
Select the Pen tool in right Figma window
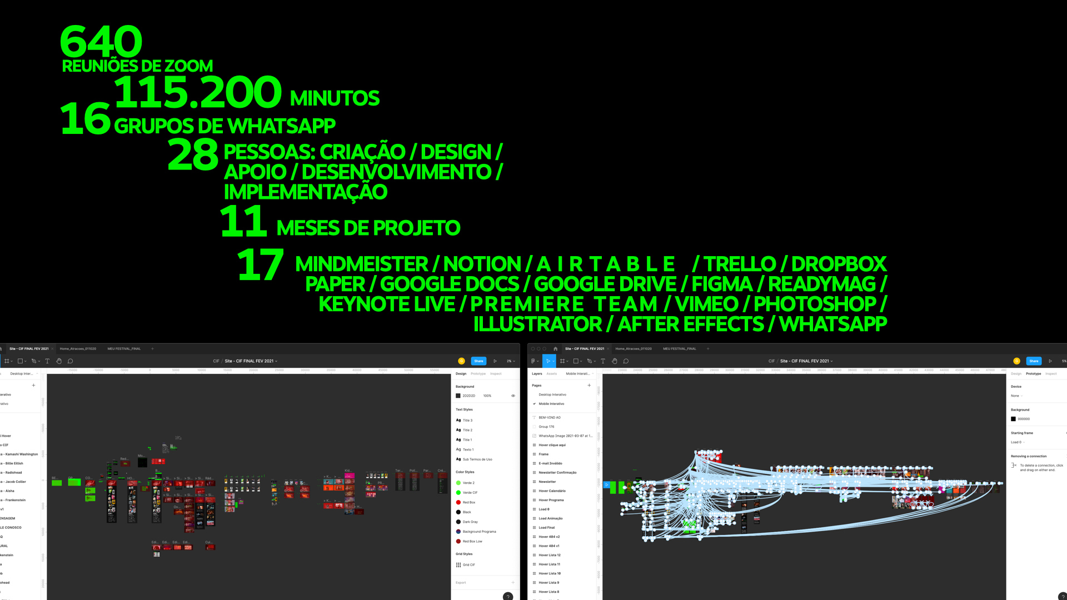[x=590, y=361]
